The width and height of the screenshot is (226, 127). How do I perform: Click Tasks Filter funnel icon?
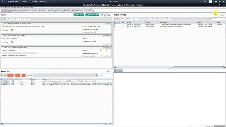tap(2, 19)
